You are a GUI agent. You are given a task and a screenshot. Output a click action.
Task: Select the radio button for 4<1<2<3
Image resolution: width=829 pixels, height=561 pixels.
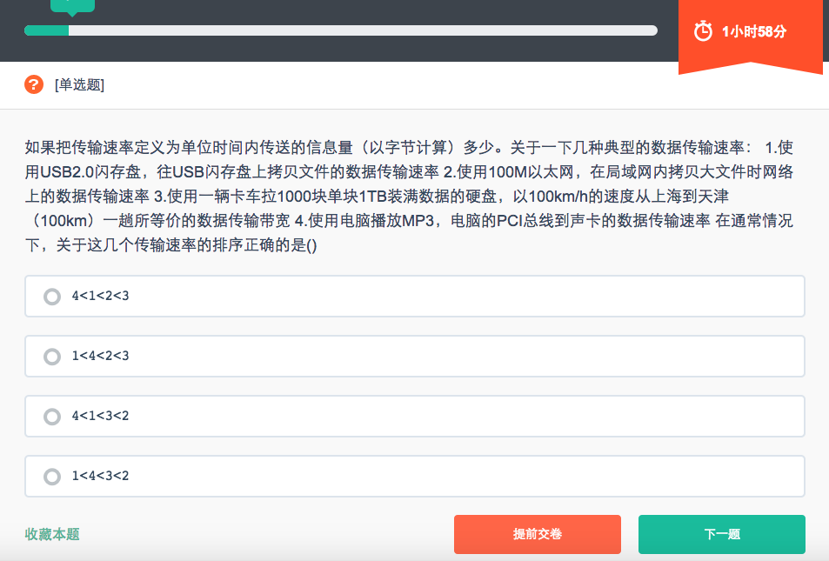click(52, 297)
